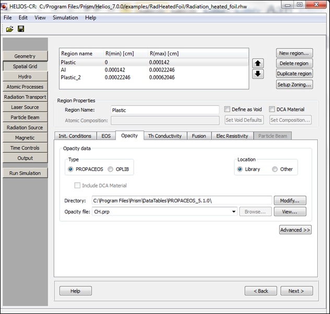The width and height of the screenshot is (330, 314).
Task: Switch to the EOS tab
Action: point(106,136)
